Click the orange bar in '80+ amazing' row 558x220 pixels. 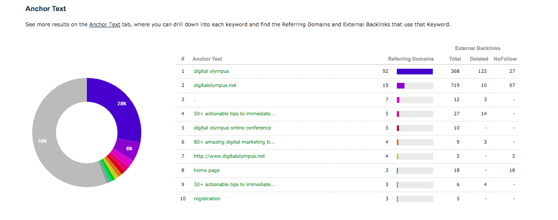(x=397, y=142)
